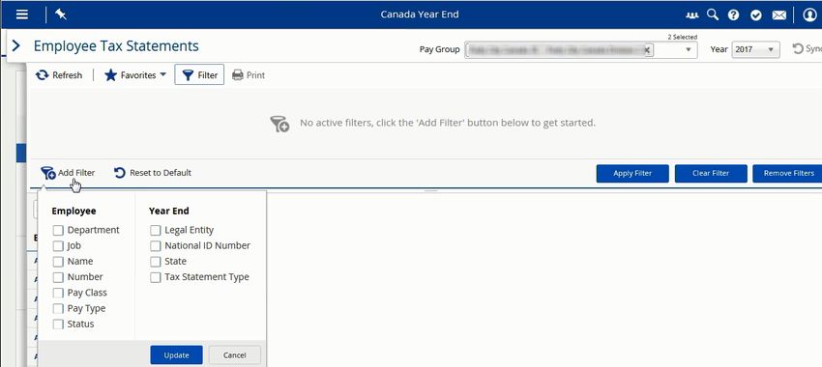Enable the Tax Statement Type checkbox
Viewport: 822px width, 367px height.
pos(155,277)
